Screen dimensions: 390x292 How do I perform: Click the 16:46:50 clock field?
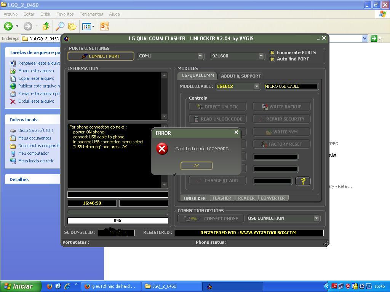tap(92, 203)
